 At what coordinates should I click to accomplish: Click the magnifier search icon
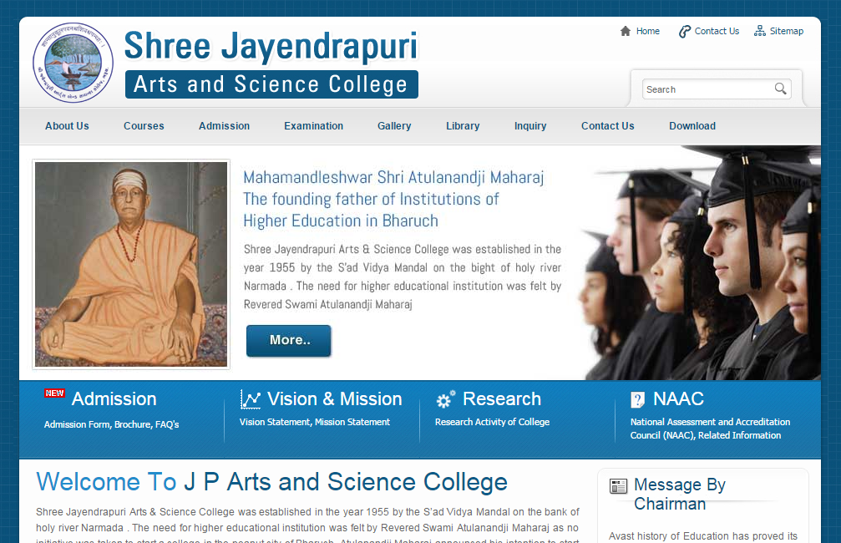pyautogui.click(x=780, y=89)
